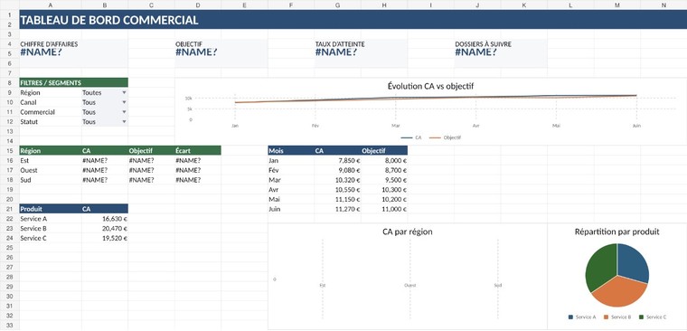Select column header K
This screenshot has height=331, width=687.
click(524, 5)
